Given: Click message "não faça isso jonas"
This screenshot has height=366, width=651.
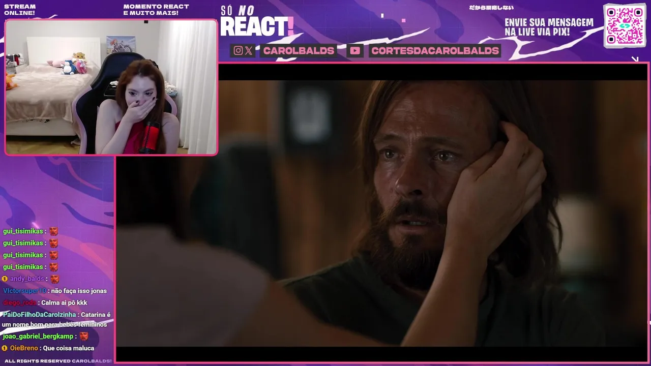Looking at the screenshot, I should tap(79, 291).
